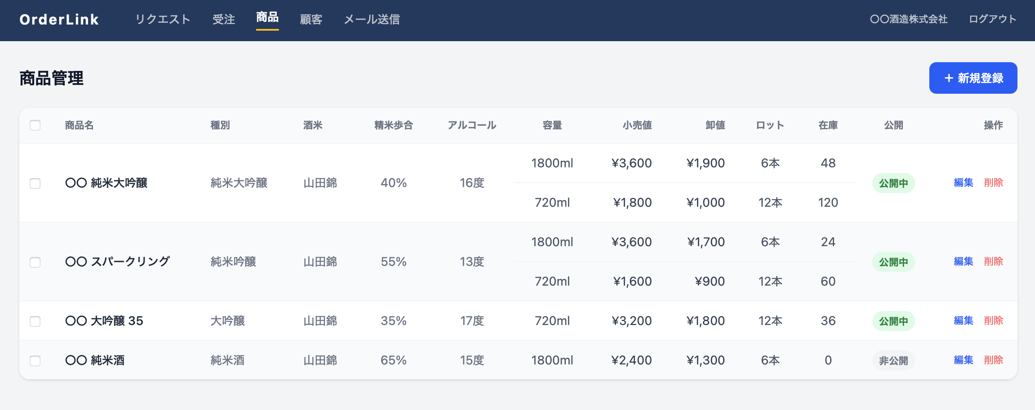Click the 公開 column header

pyautogui.click(x=893, y=125)
